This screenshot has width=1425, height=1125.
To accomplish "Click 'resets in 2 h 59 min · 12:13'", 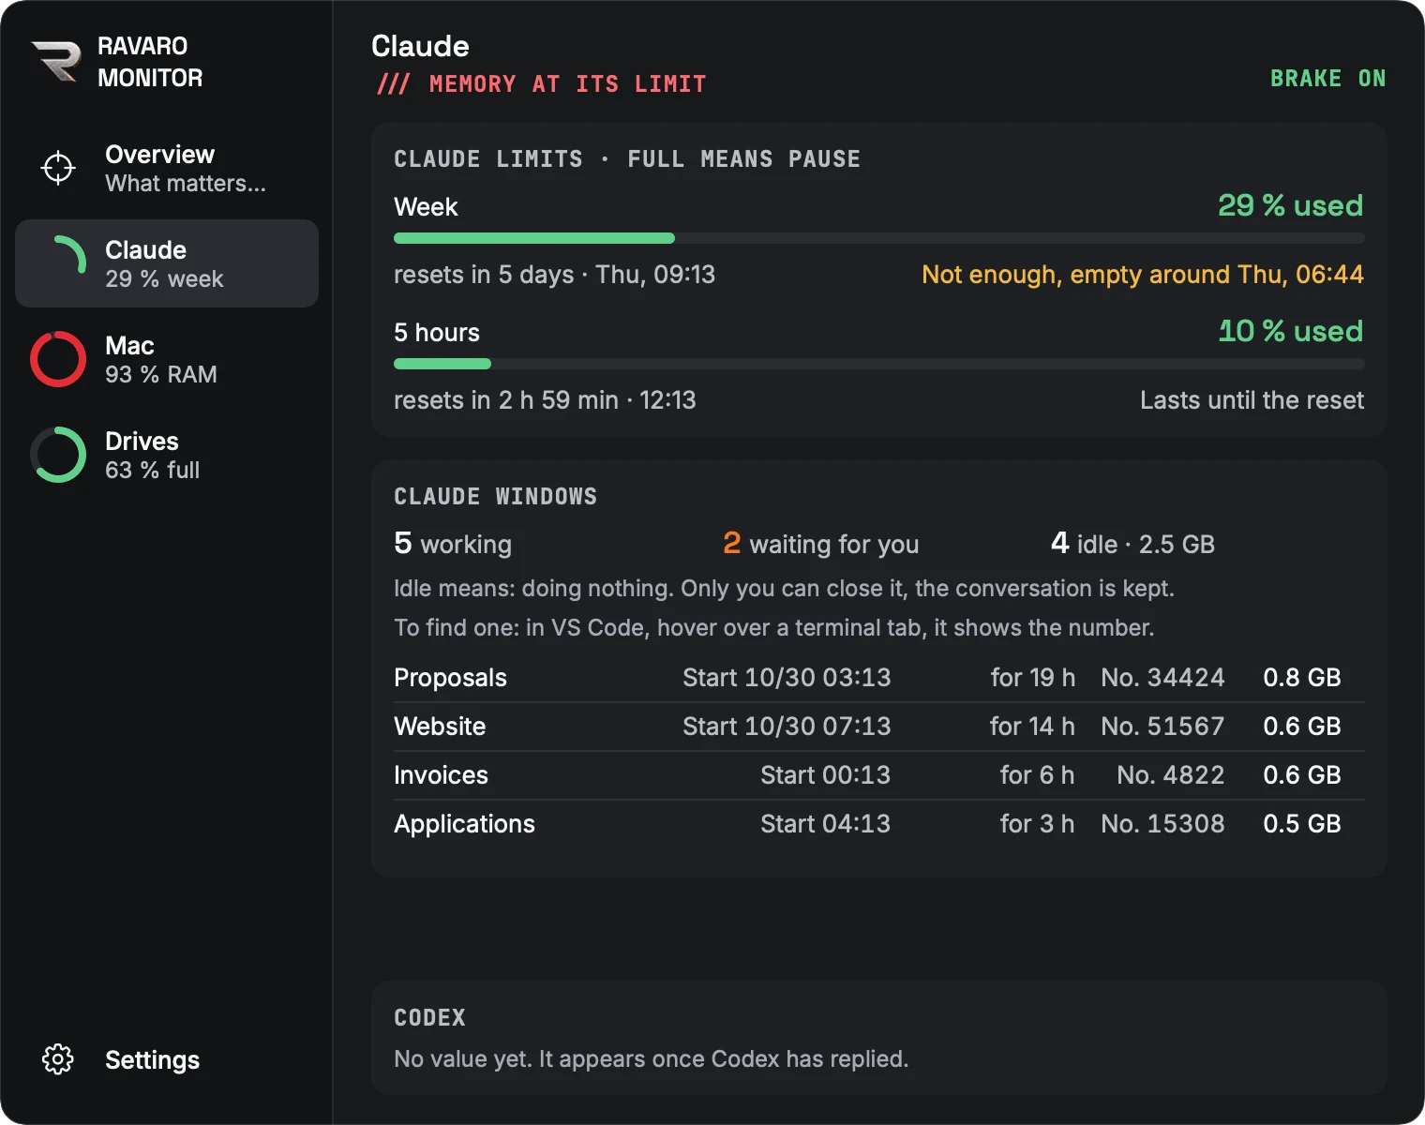I will click(545, 400).
